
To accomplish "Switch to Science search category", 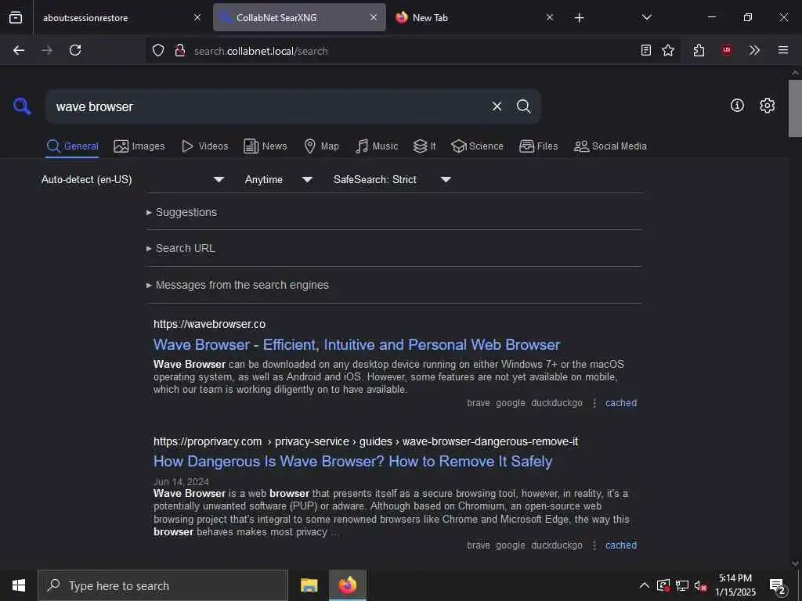I will pos(477,146).
